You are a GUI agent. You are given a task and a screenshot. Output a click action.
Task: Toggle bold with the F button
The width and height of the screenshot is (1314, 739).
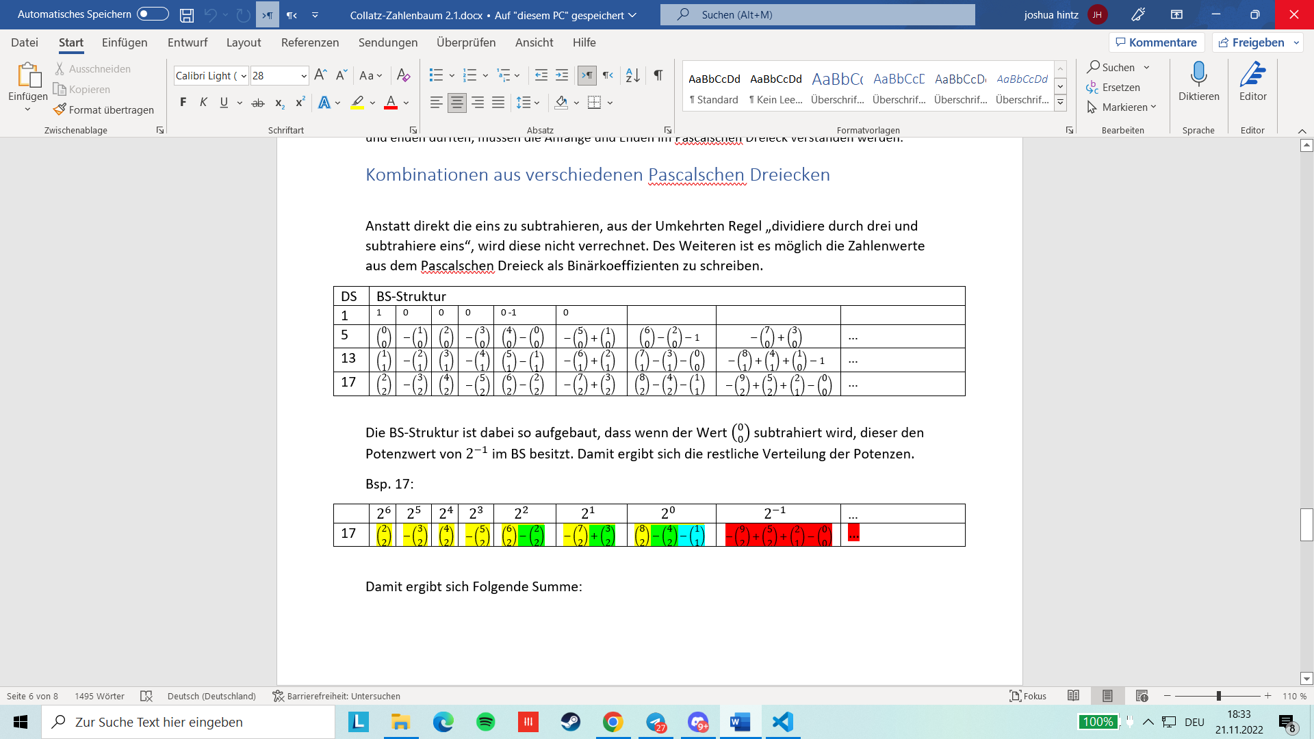coord(183,103)
